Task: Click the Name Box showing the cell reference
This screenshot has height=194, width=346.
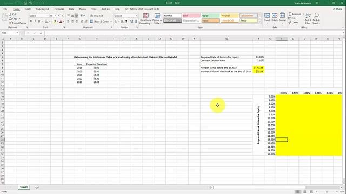Action: pyautogui.click(x=10, y=33)
